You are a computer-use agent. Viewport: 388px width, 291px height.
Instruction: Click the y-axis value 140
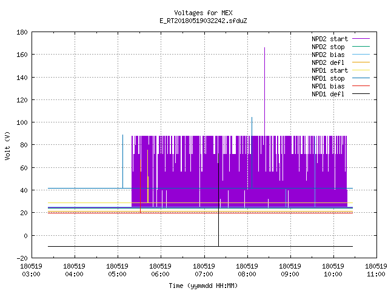[22, 78]
